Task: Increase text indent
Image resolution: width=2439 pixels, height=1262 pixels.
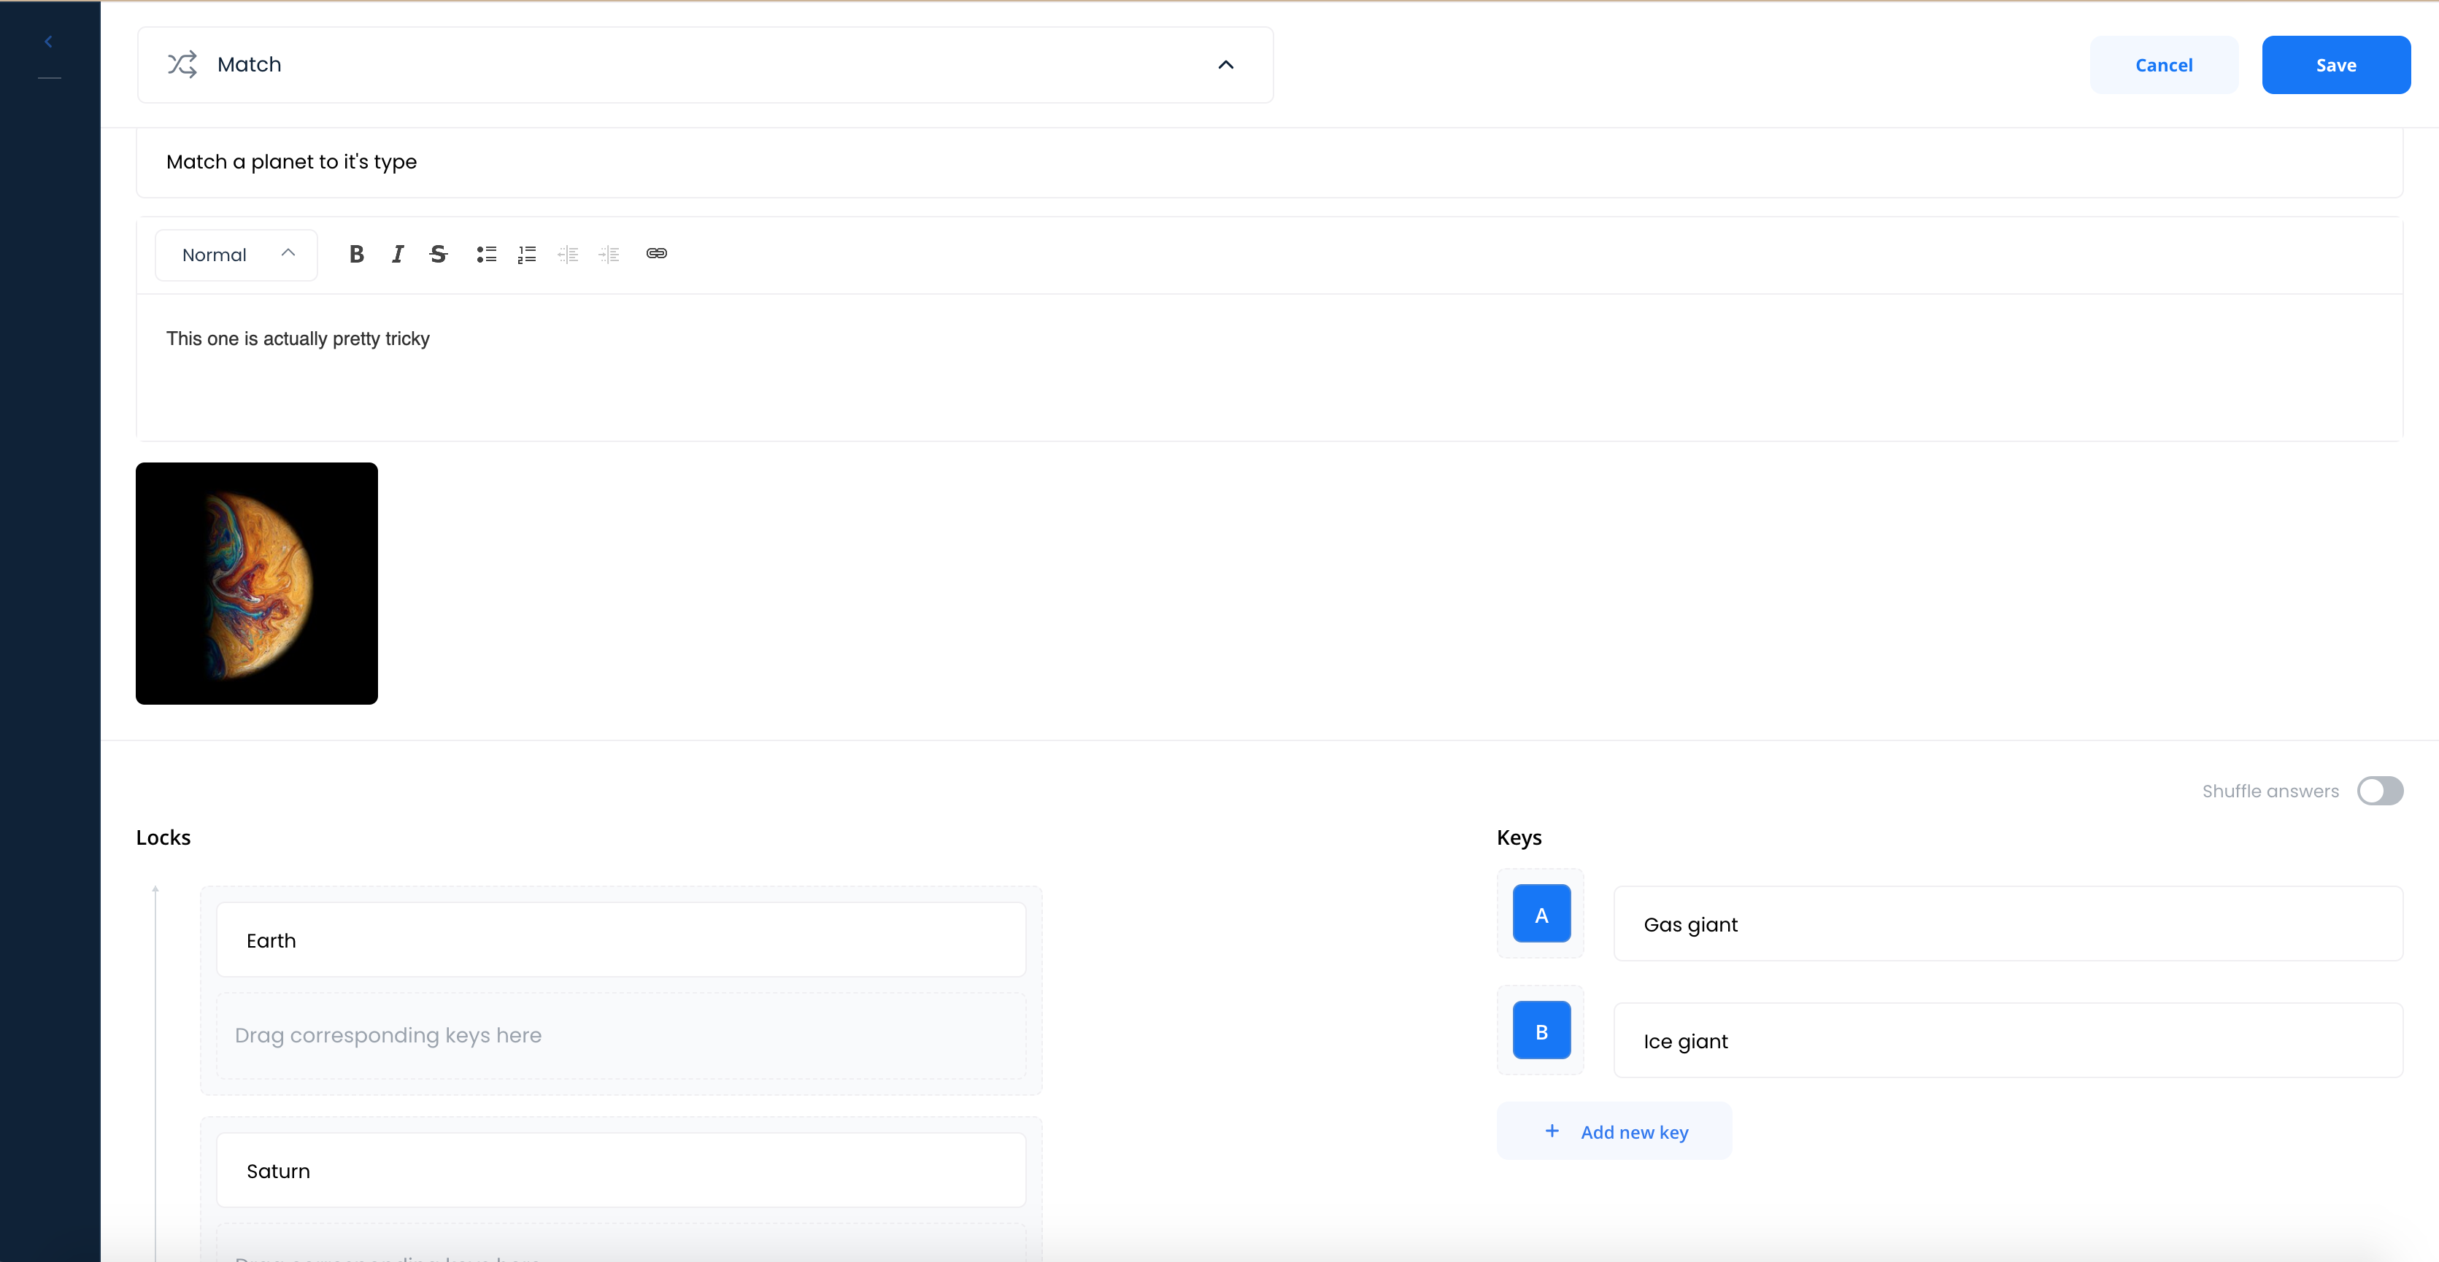Action: pos(609,254)
